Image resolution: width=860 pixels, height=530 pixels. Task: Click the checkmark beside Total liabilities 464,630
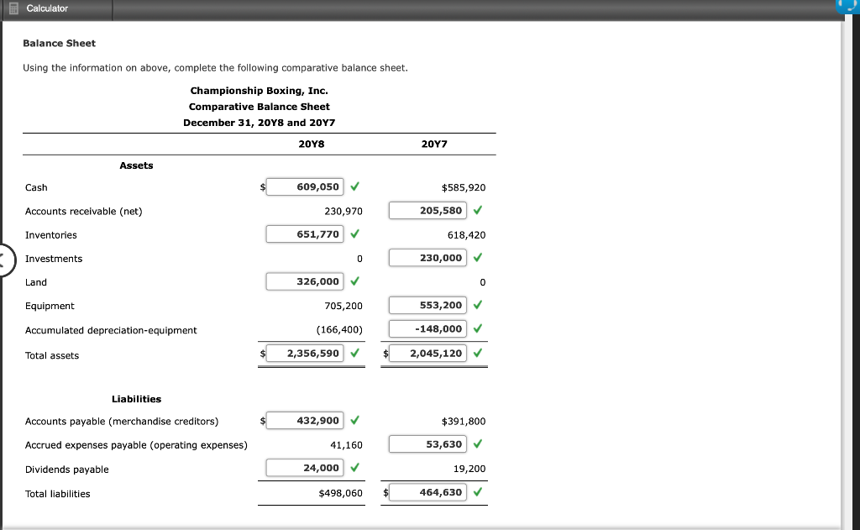click(x=476, y=492)
